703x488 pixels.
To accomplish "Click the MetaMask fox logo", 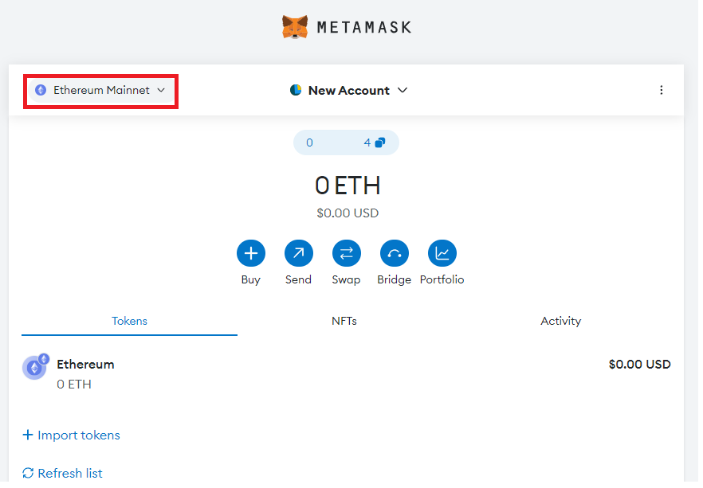I will (x=297, y=27).
